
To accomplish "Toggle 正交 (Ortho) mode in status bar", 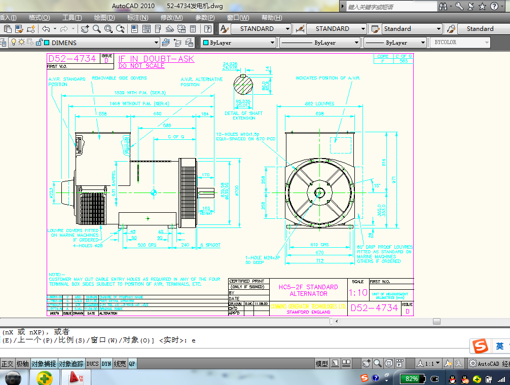I will click(x=7, y=363).
